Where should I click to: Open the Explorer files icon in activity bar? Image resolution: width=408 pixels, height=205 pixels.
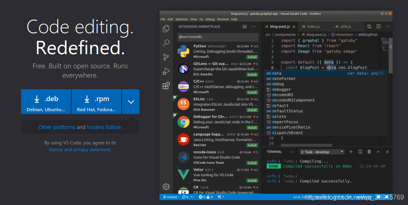tap(166, 29)
